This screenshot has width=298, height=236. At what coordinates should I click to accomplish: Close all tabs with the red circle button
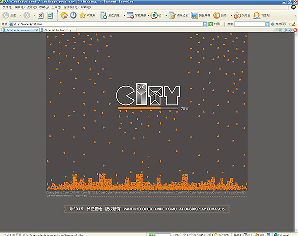click(x=295, y=30)
